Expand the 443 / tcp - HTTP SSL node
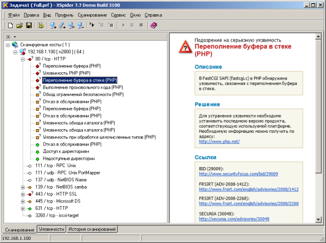The width and height of the screenshot is (326, 243). tap(23, 195)
